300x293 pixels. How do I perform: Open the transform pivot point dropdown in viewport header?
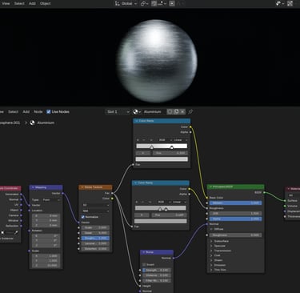pos(144,3)
